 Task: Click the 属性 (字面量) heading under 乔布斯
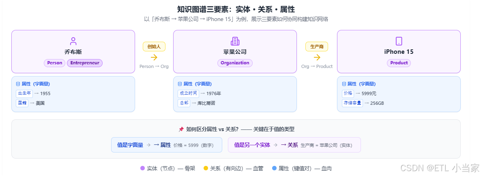(36, 84)
